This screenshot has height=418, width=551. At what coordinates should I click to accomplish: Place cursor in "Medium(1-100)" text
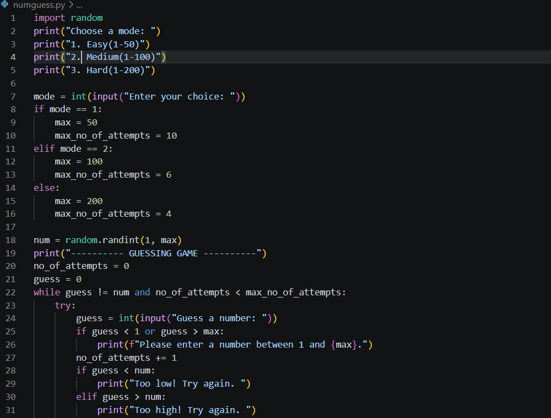pos(121,57)
